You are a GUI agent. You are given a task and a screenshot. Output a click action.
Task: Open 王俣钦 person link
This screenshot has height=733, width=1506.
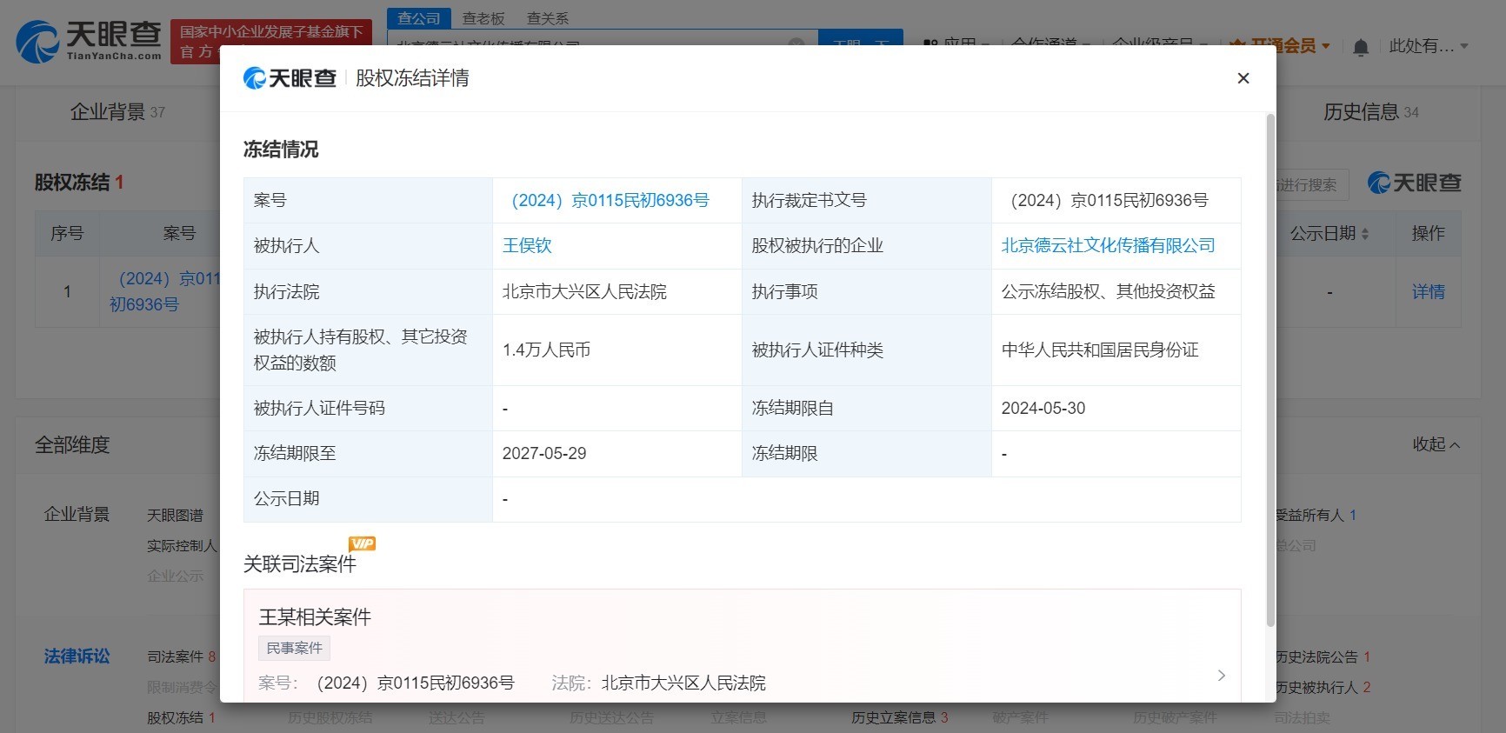527,246
